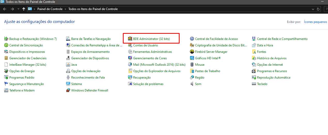Open Solução de problemas

pos(148,84)
